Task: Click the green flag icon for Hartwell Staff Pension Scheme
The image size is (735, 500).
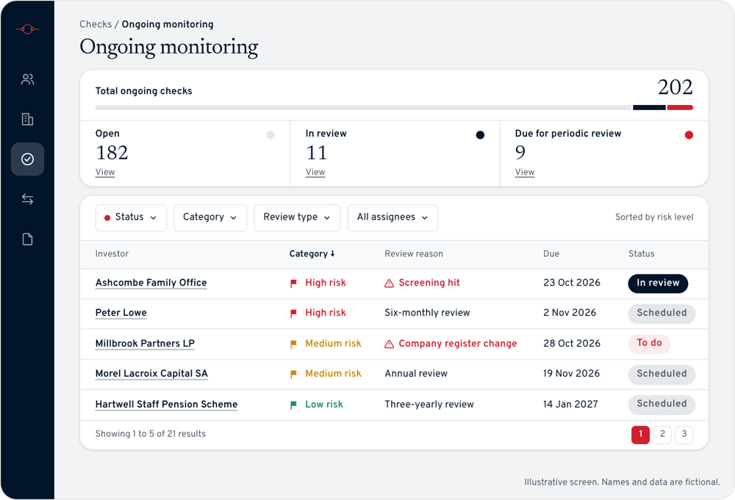Action: 293,405
